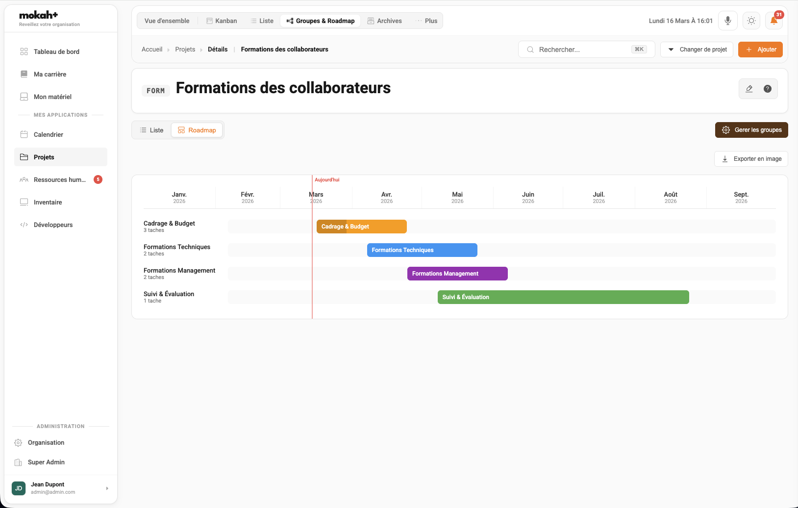
Task: Open the Changer de projet dropdown
Action: click(x=697, y=49)
